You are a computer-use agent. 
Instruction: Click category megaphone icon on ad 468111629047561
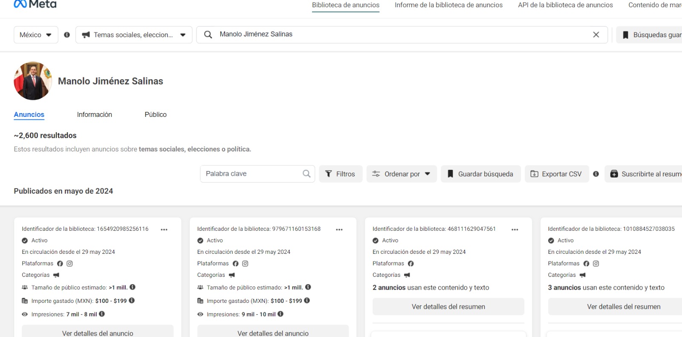pos(407,275)
